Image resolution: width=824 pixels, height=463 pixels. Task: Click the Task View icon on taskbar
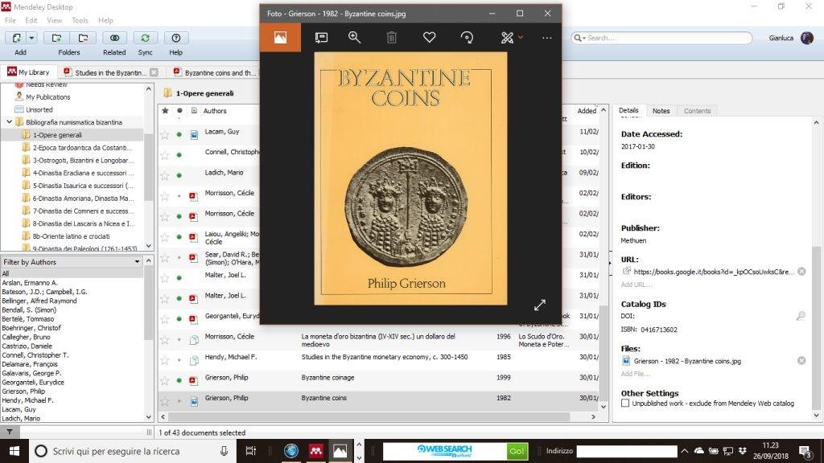point(251,451)
